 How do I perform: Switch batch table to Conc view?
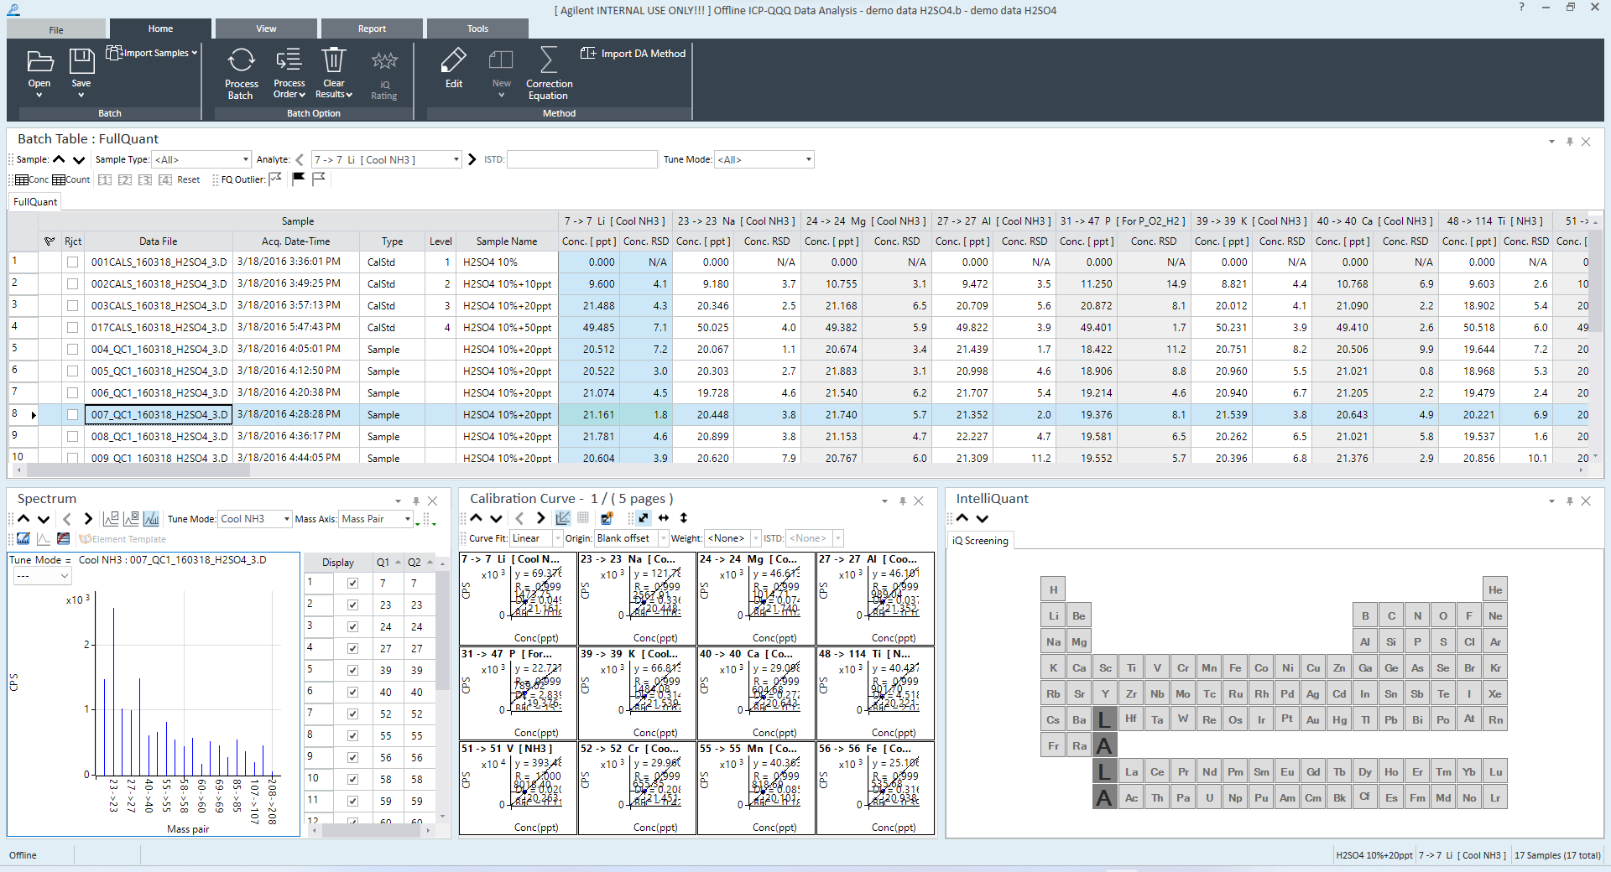[x=32, y=179]
